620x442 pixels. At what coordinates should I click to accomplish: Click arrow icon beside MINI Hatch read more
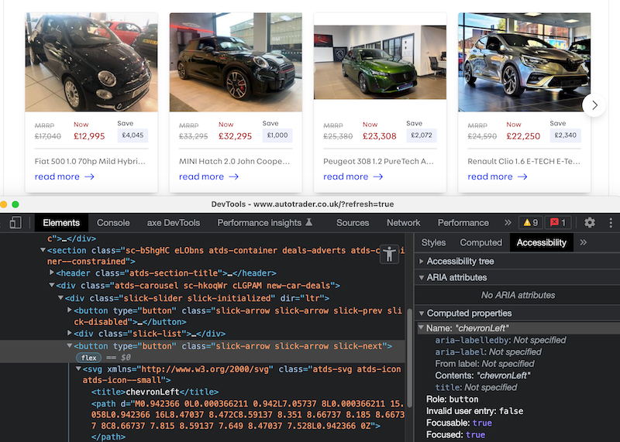[234, 176]
